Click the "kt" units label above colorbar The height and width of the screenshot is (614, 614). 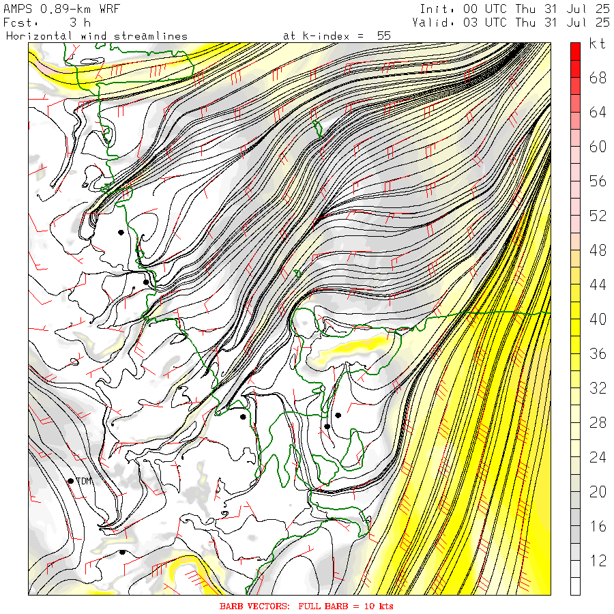pos(598,44)
